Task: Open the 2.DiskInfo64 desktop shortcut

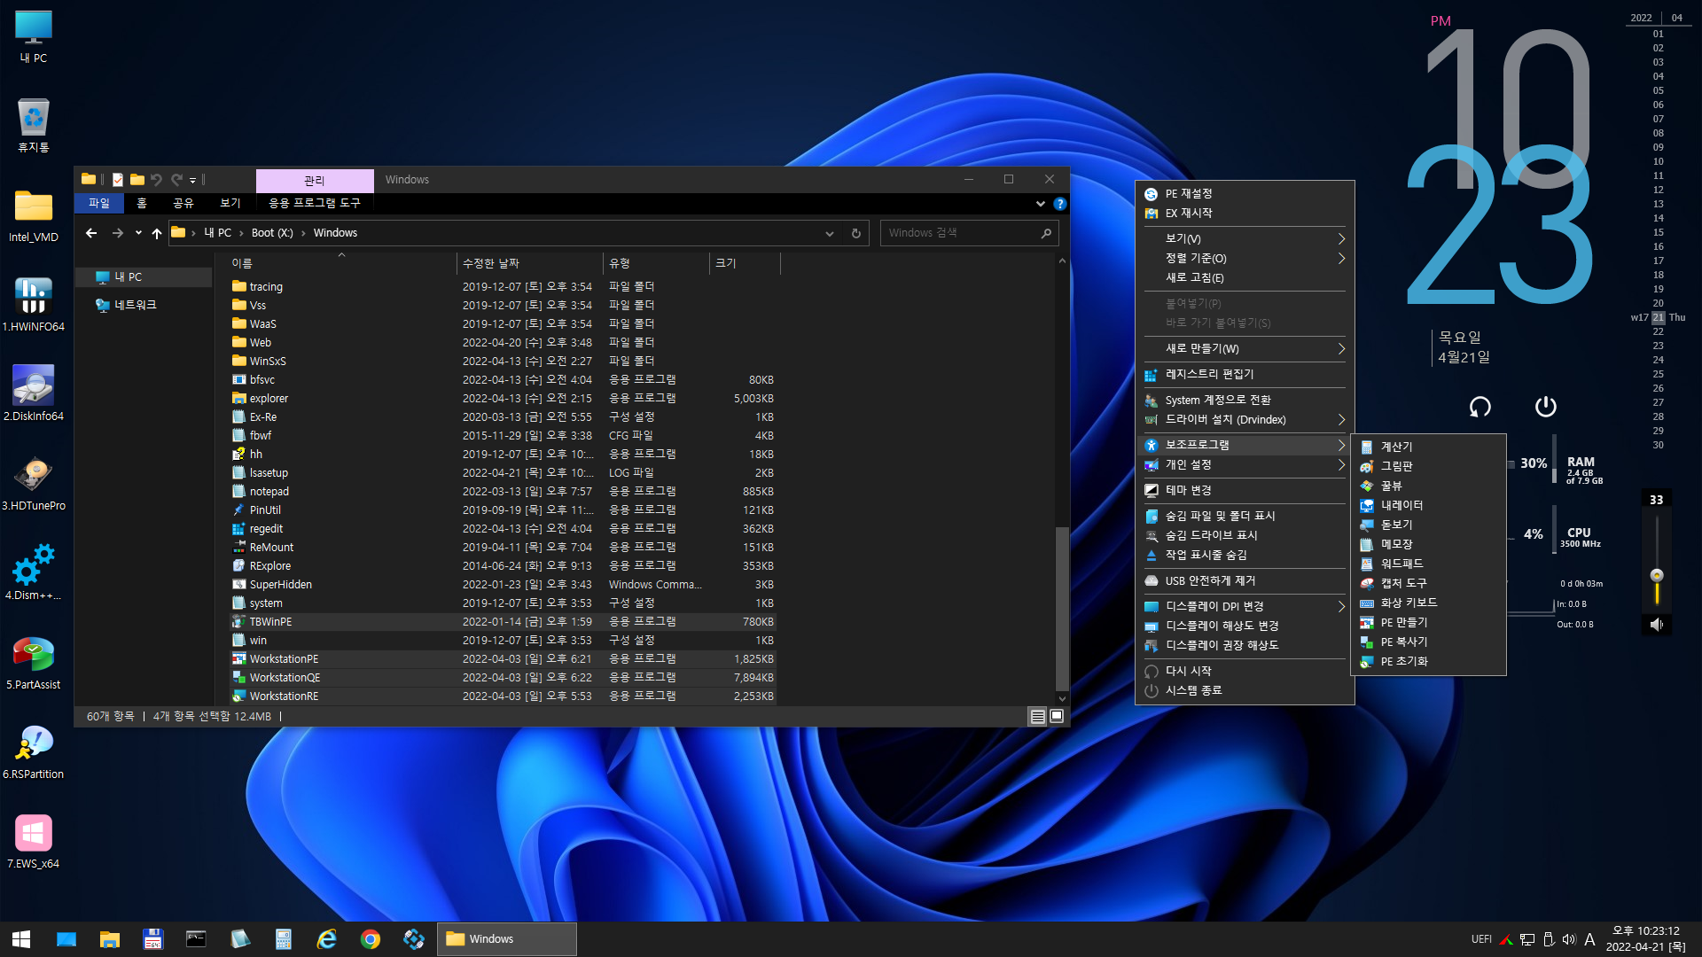Action: click(x=34, y=393)
